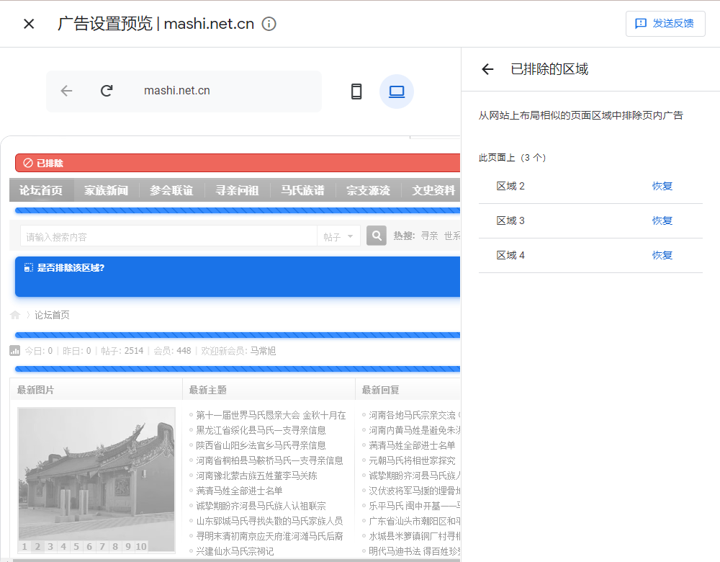
Task: Click the home icon in breadcrumb
Action: pos(15,315)
